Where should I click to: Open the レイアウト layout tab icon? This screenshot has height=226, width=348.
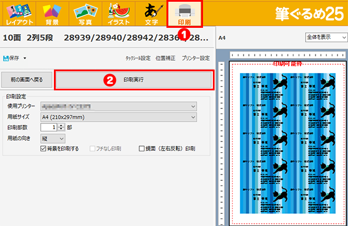[19, 14]
